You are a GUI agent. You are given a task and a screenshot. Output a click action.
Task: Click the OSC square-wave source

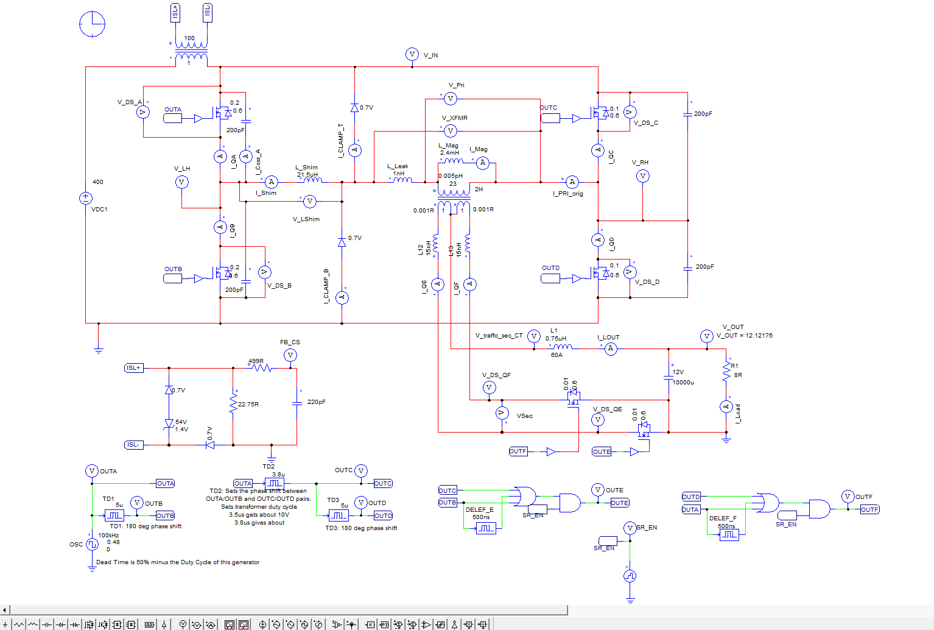(x=92, y=544)
